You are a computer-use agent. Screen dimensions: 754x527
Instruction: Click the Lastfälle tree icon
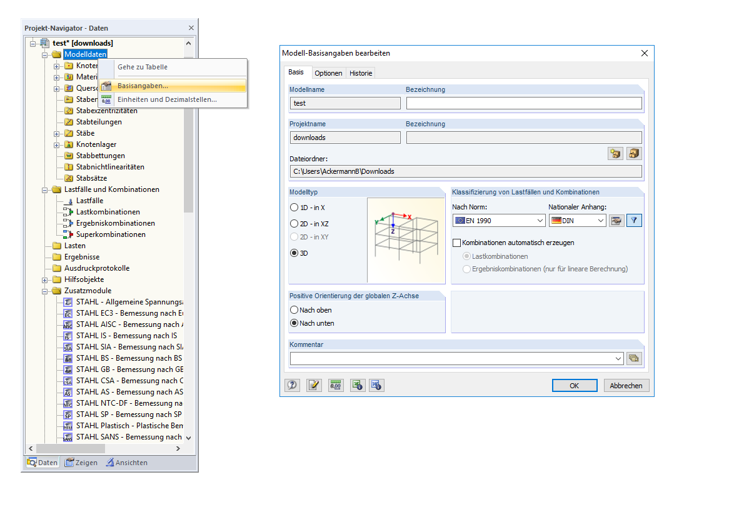[69, 201]
